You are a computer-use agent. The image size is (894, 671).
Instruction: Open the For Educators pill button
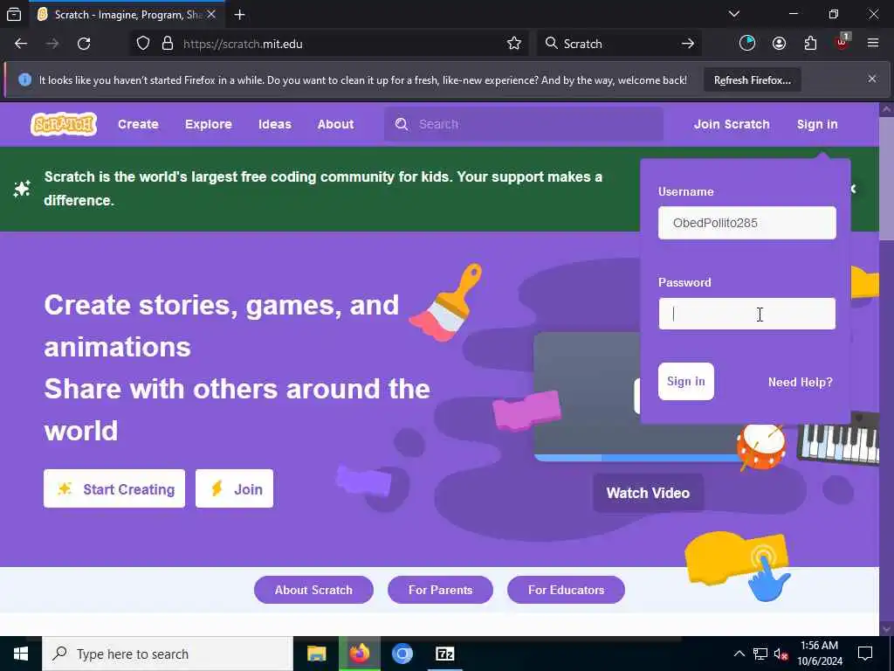click(566, 590)
